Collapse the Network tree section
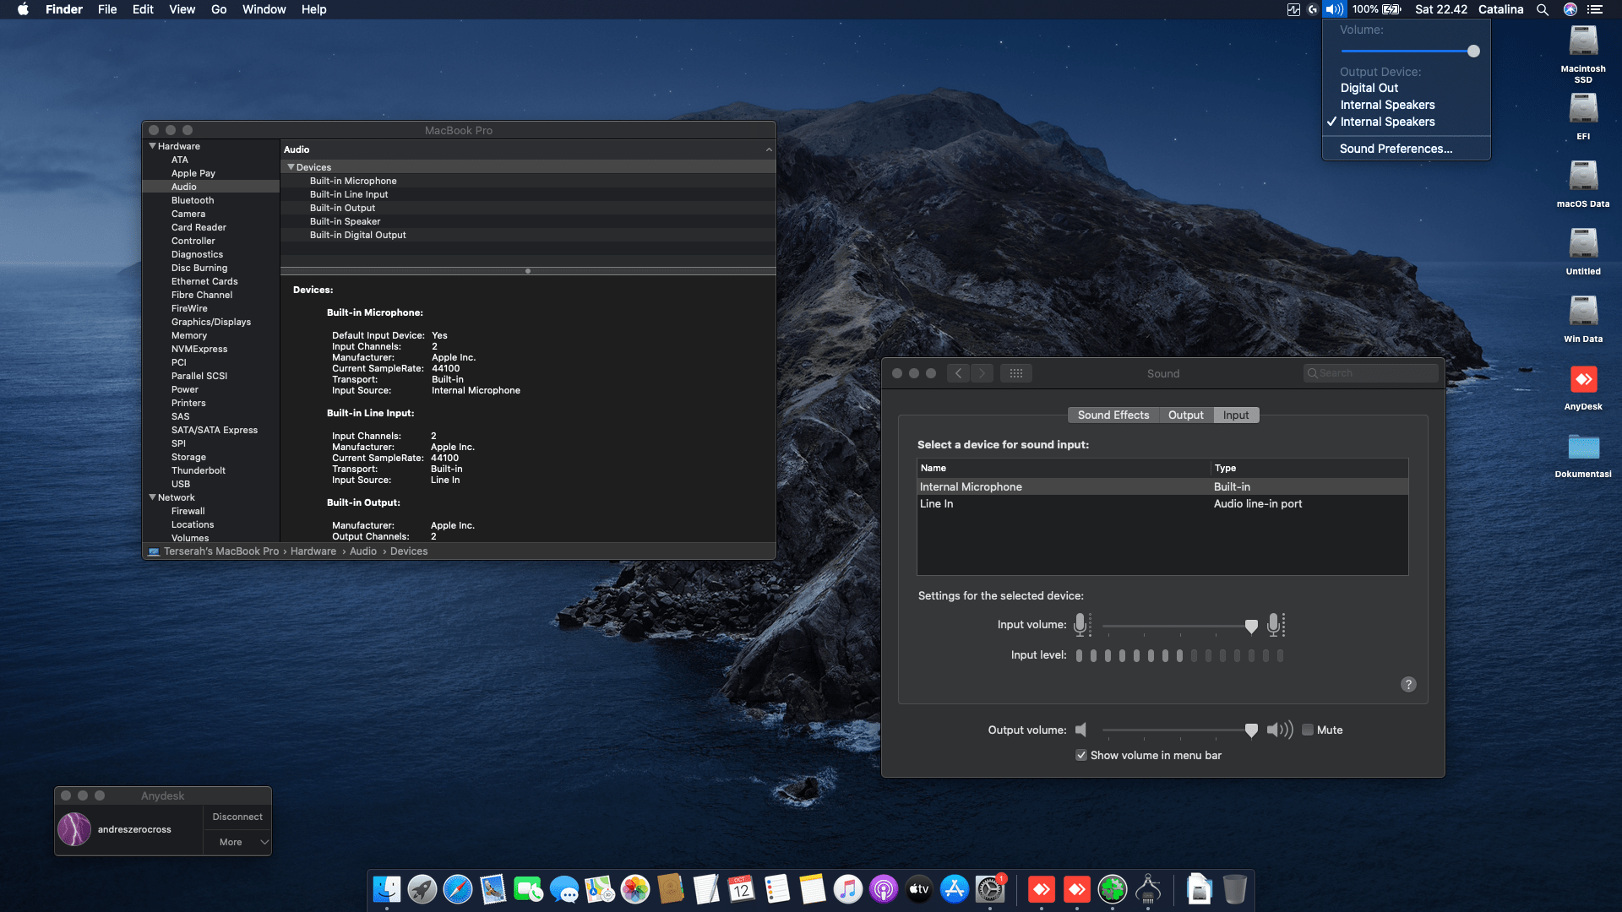 coord(153,497)
